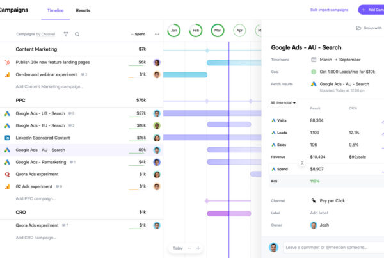Click Add label field
Viewport: 384px width, 258px height.
coord(319,213)
